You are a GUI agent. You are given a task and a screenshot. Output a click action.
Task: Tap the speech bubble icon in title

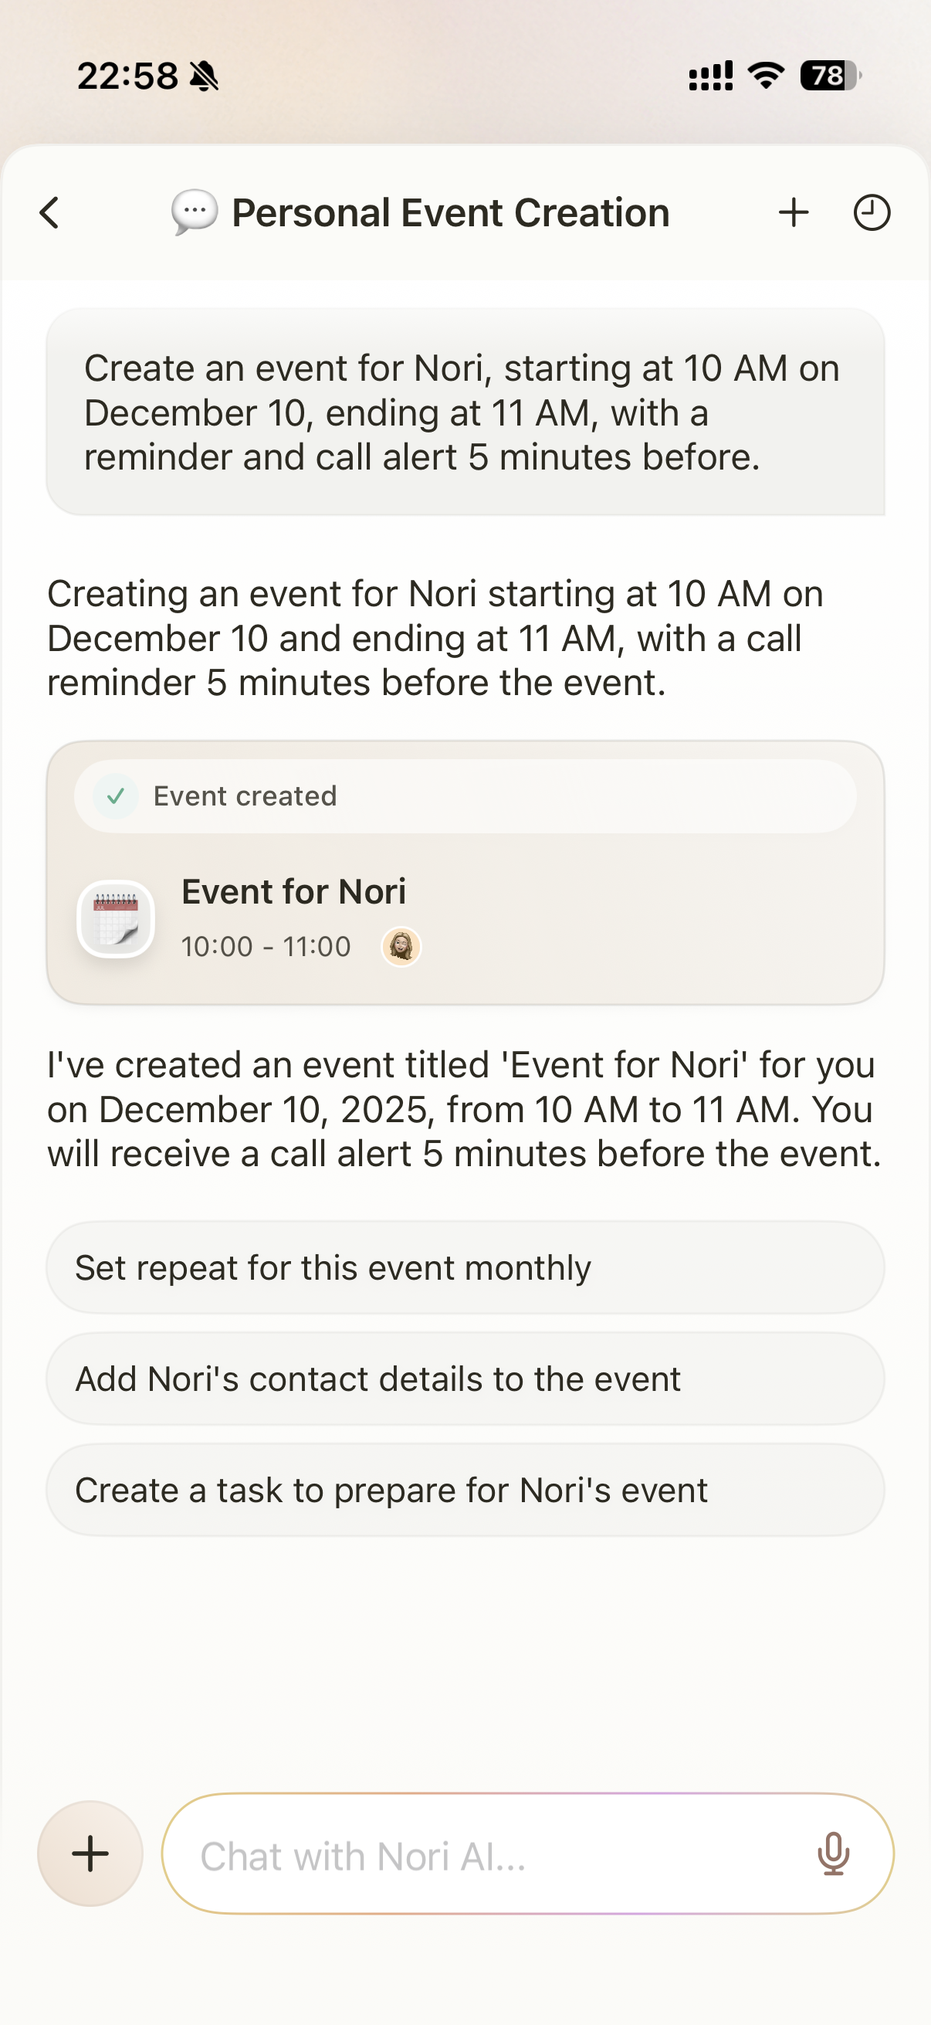click(194, 212)
